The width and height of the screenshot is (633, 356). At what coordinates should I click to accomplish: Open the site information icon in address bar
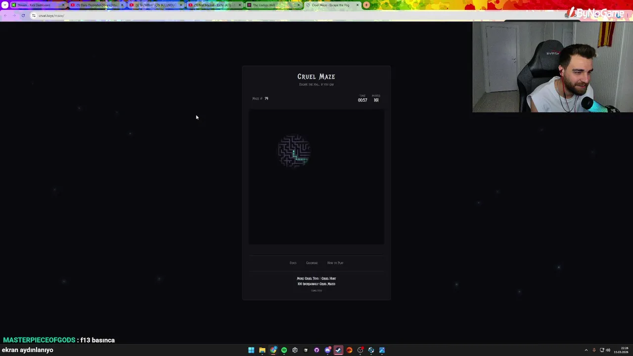(x=34, y=15)
